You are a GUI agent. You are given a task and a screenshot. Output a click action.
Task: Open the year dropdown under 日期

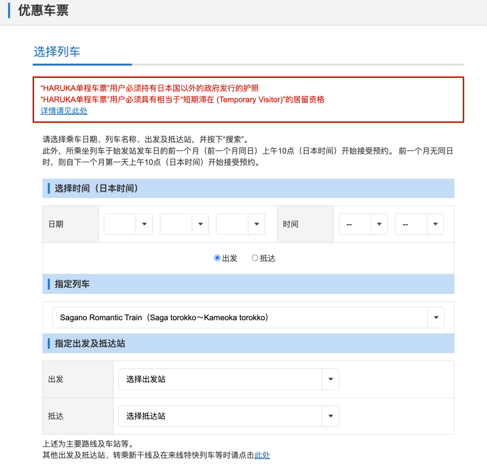128,224
